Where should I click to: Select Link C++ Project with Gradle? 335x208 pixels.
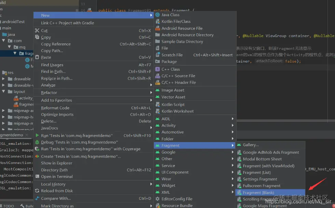pyautogui.click(x=93, y=23)
